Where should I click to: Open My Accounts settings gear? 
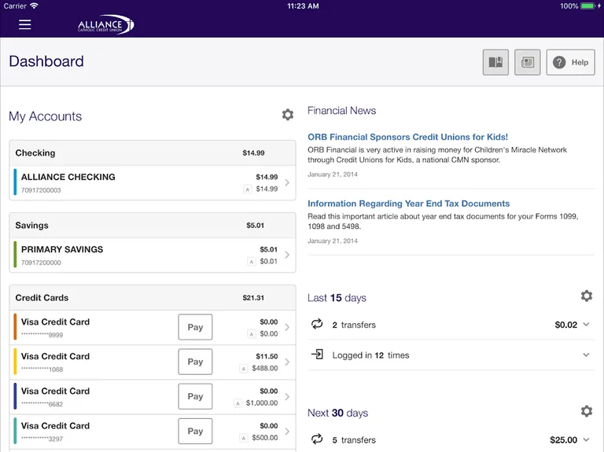pos(287,115)
